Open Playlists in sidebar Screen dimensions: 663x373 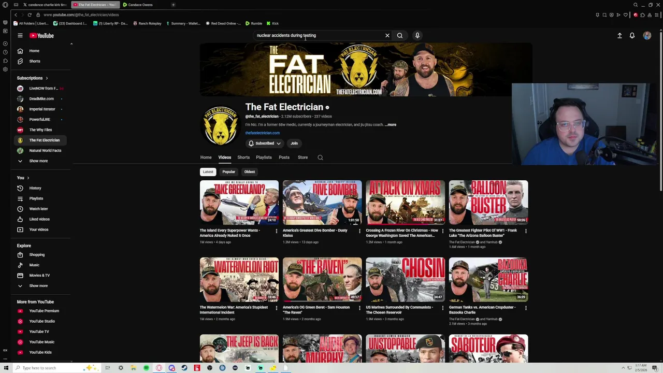click(41, 198)
